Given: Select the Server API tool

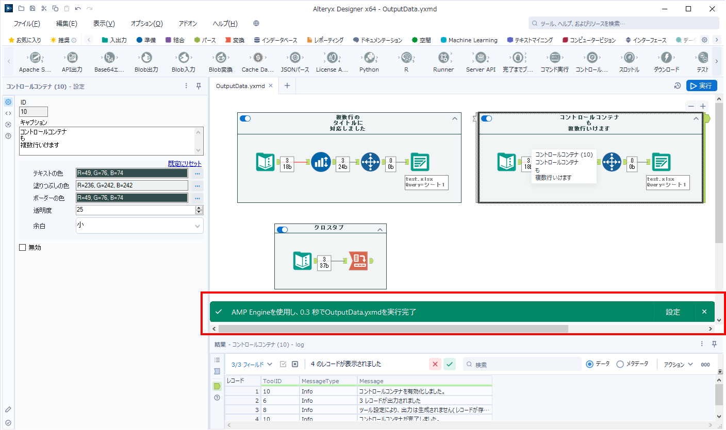Looking at the screenshot, I should 481,58.
